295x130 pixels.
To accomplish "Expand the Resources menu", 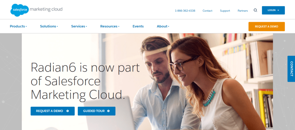I will click(110, 26).
